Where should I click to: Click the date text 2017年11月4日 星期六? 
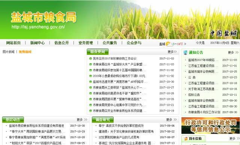click(225, 43)
